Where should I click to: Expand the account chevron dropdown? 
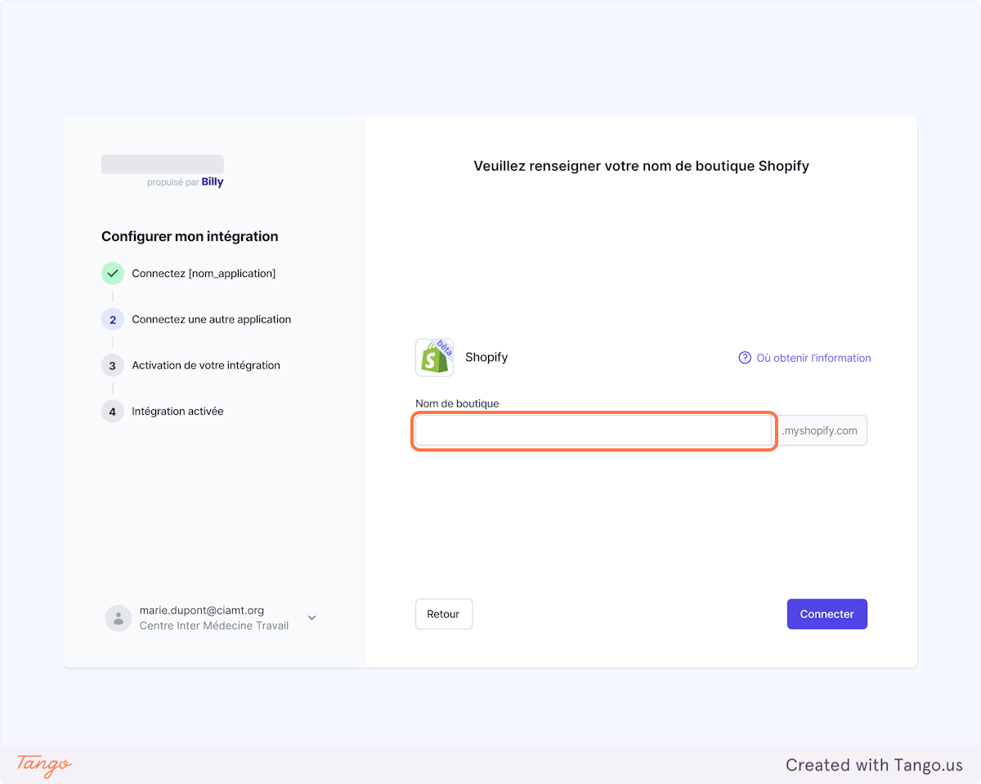(311, 618)
